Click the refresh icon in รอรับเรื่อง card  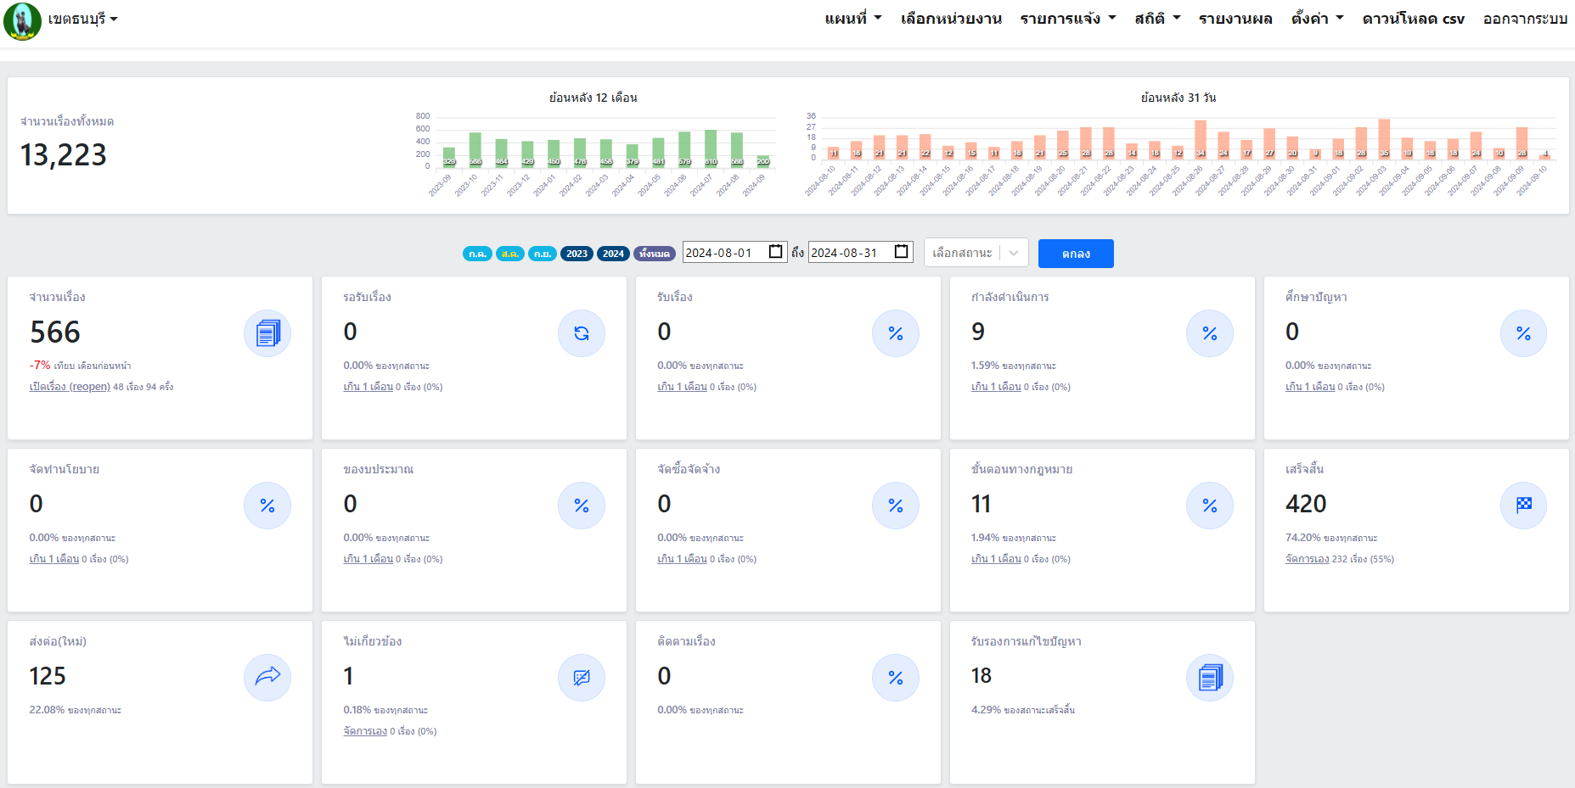tap(582, 333)
